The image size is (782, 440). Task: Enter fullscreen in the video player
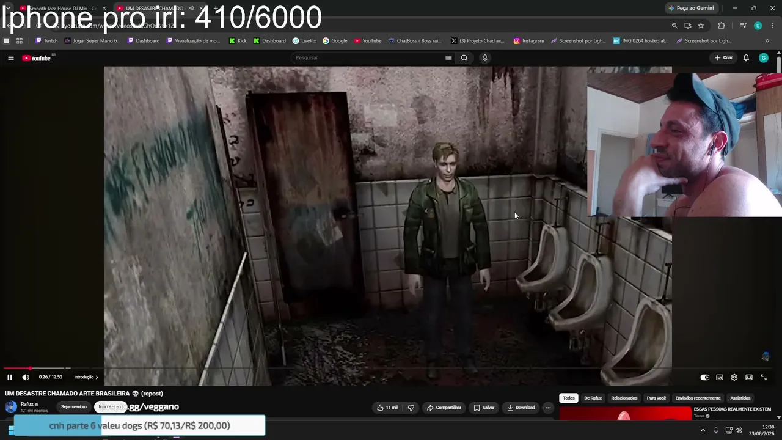[x=764, y=377]
